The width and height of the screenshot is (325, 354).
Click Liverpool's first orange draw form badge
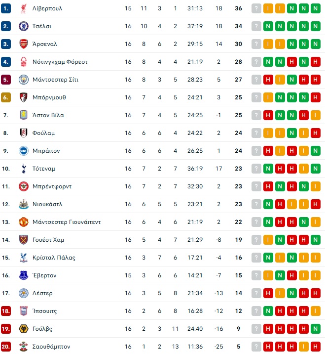[x=268, y=8]
